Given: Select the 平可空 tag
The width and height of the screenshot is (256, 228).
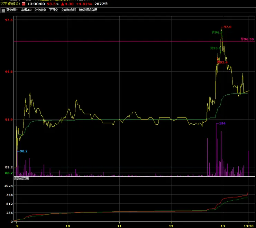Looking at the screenshot, I should click(53, 10).
